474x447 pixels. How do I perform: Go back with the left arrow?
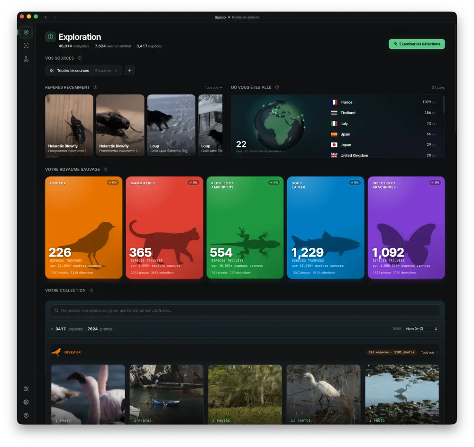point(46,17)
